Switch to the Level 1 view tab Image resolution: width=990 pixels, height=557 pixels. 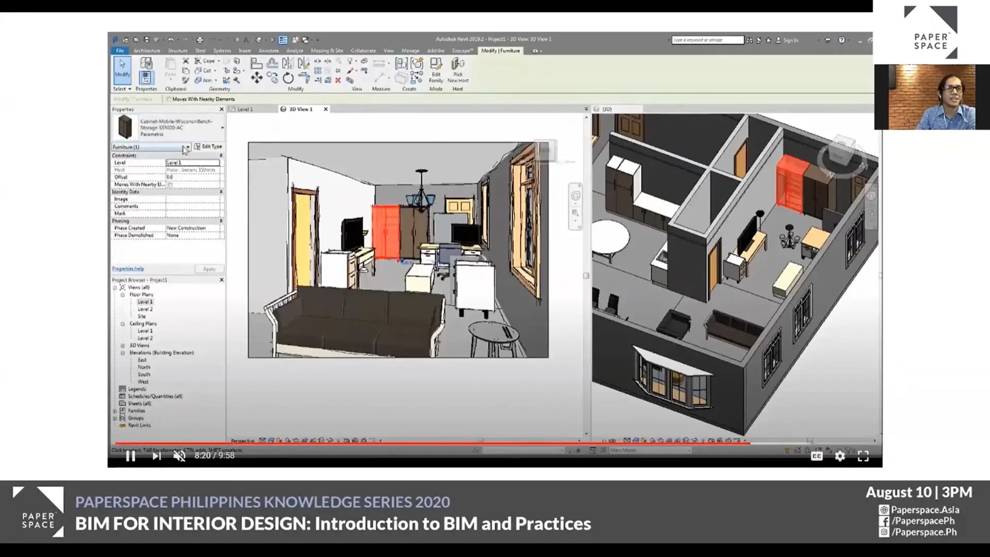point(245,109)
